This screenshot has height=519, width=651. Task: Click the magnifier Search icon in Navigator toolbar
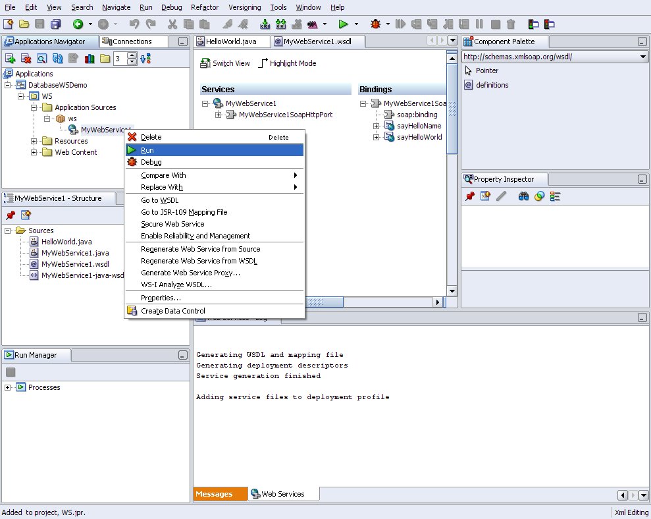(41, 59)
